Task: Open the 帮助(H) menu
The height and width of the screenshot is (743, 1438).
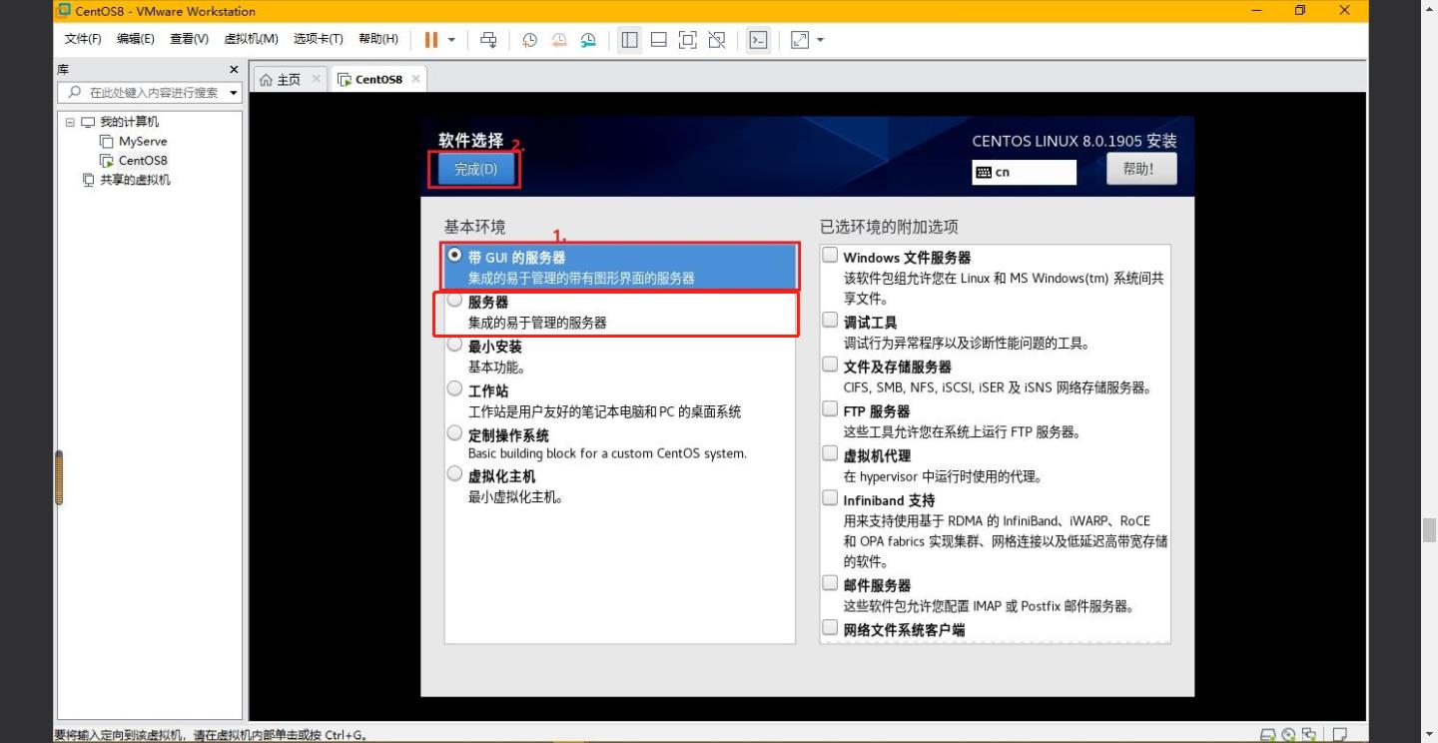Action: [377, 39]
